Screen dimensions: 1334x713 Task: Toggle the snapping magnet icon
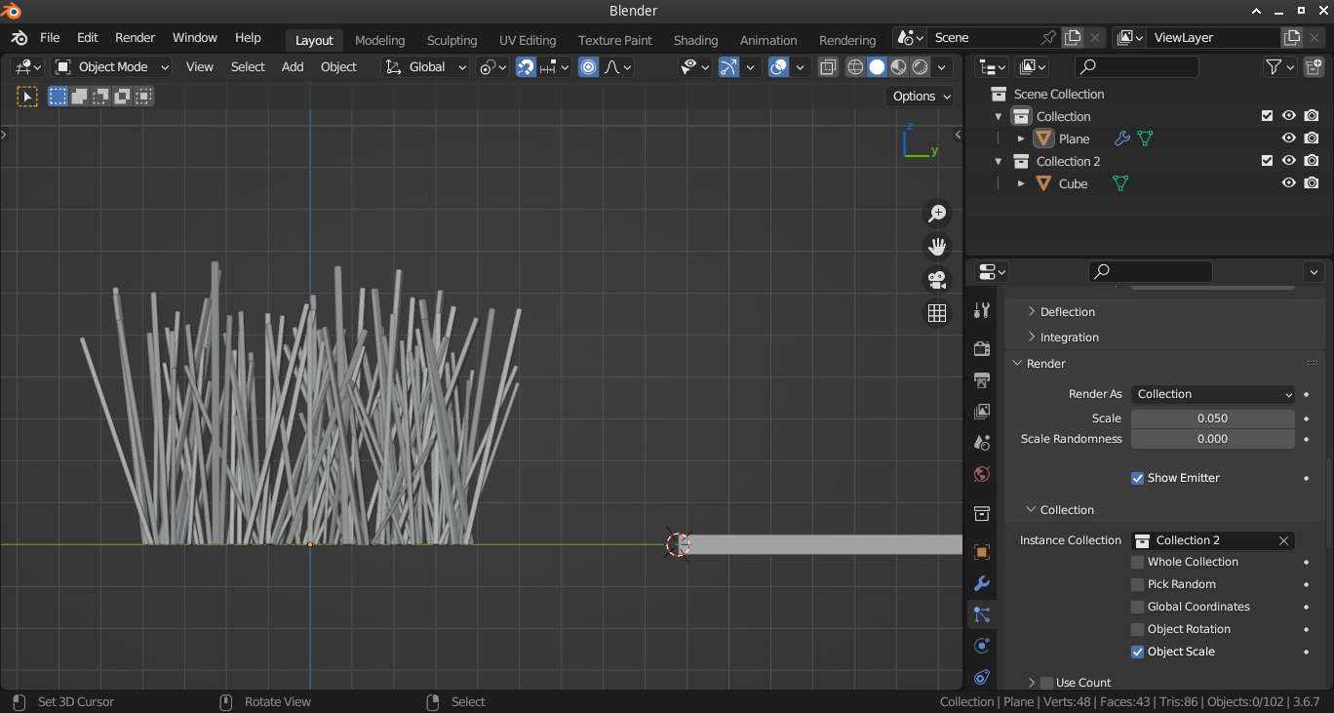526,67
